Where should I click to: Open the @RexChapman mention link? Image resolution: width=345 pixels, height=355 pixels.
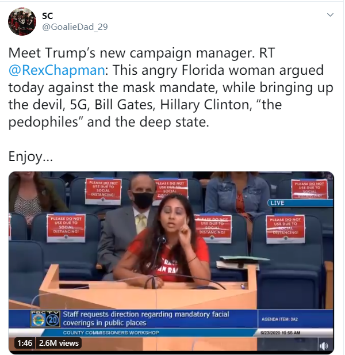pyautogui.click(x=57, y=70)
